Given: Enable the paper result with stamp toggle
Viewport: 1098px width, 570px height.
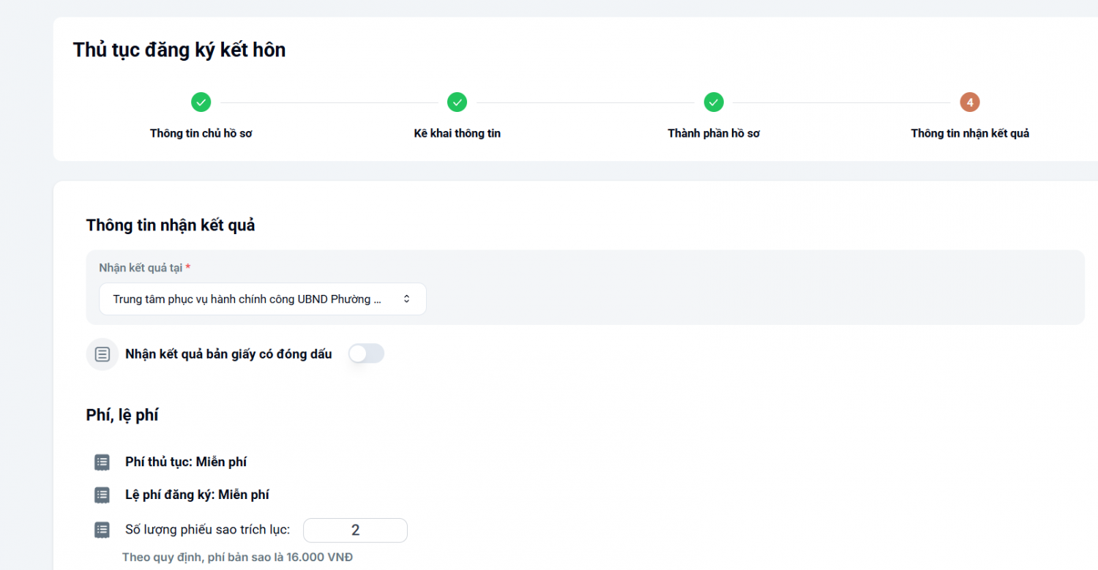Looking at the screenshot, I should tap(366, 354).
